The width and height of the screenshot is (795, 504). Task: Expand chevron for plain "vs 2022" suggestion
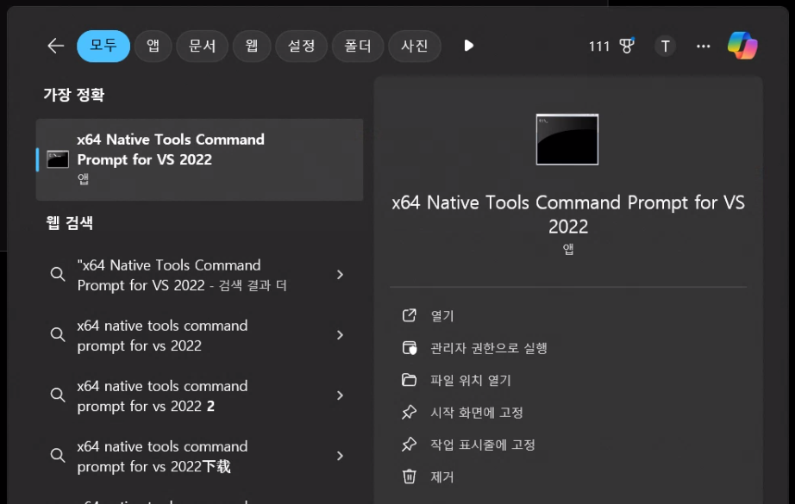(x=341, y=335)
